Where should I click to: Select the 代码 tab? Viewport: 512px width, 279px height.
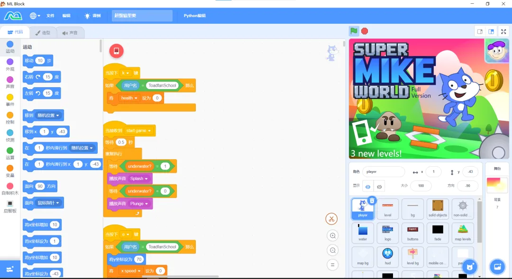[15, 32]
